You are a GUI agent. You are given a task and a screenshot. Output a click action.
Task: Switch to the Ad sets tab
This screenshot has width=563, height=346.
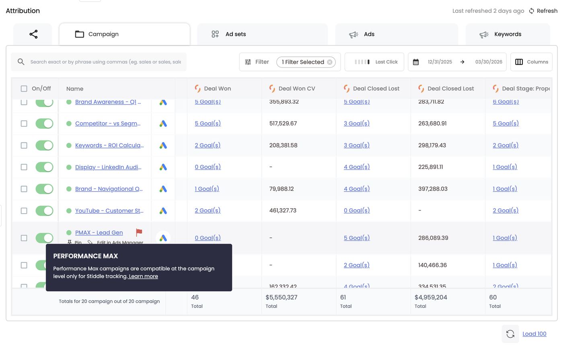tap(262, 34)
